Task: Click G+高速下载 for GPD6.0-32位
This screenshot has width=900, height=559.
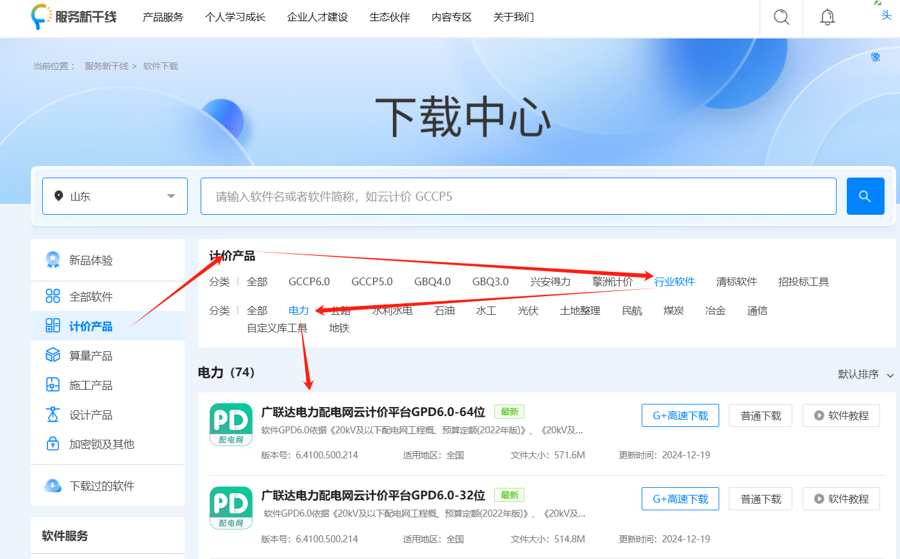Action: point(680,499)
